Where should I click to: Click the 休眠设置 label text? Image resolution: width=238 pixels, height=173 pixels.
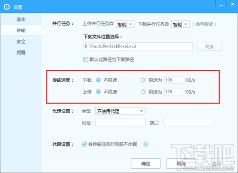tap(63, 144)
